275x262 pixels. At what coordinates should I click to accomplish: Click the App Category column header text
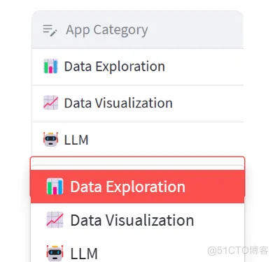[107, 30]
